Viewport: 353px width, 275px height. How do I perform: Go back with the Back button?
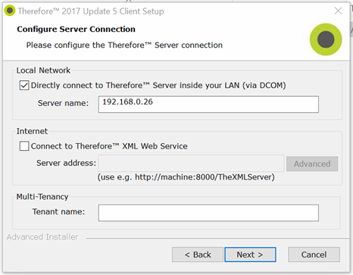pyautogui.click(x=198, y=255)
